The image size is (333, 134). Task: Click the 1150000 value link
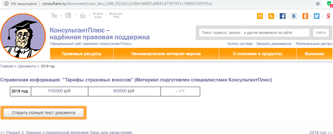coord(55,91)
